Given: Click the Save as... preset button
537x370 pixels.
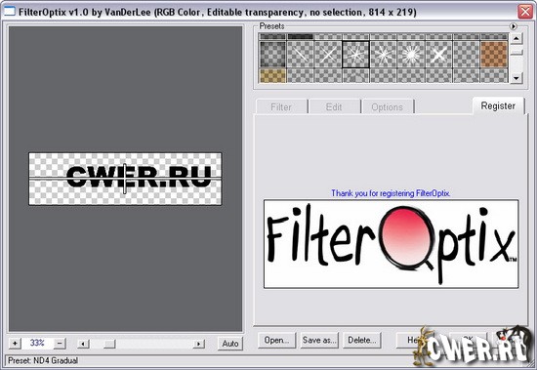Looking at the screenshot, I should [x=319, y=340].
